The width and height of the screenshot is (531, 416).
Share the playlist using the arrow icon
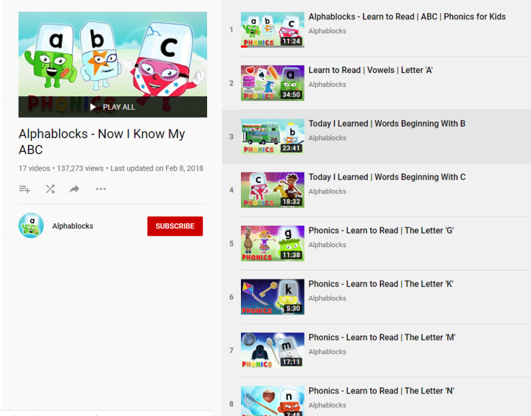coord(74,189)
